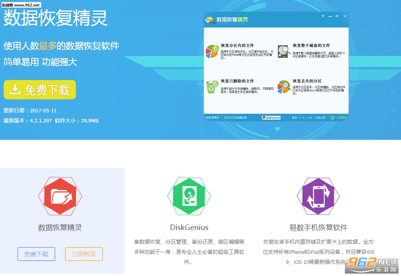Click the yellow 免费下载 download button
The width and height of the screenshot is (401, 276).
coord(40,89)
